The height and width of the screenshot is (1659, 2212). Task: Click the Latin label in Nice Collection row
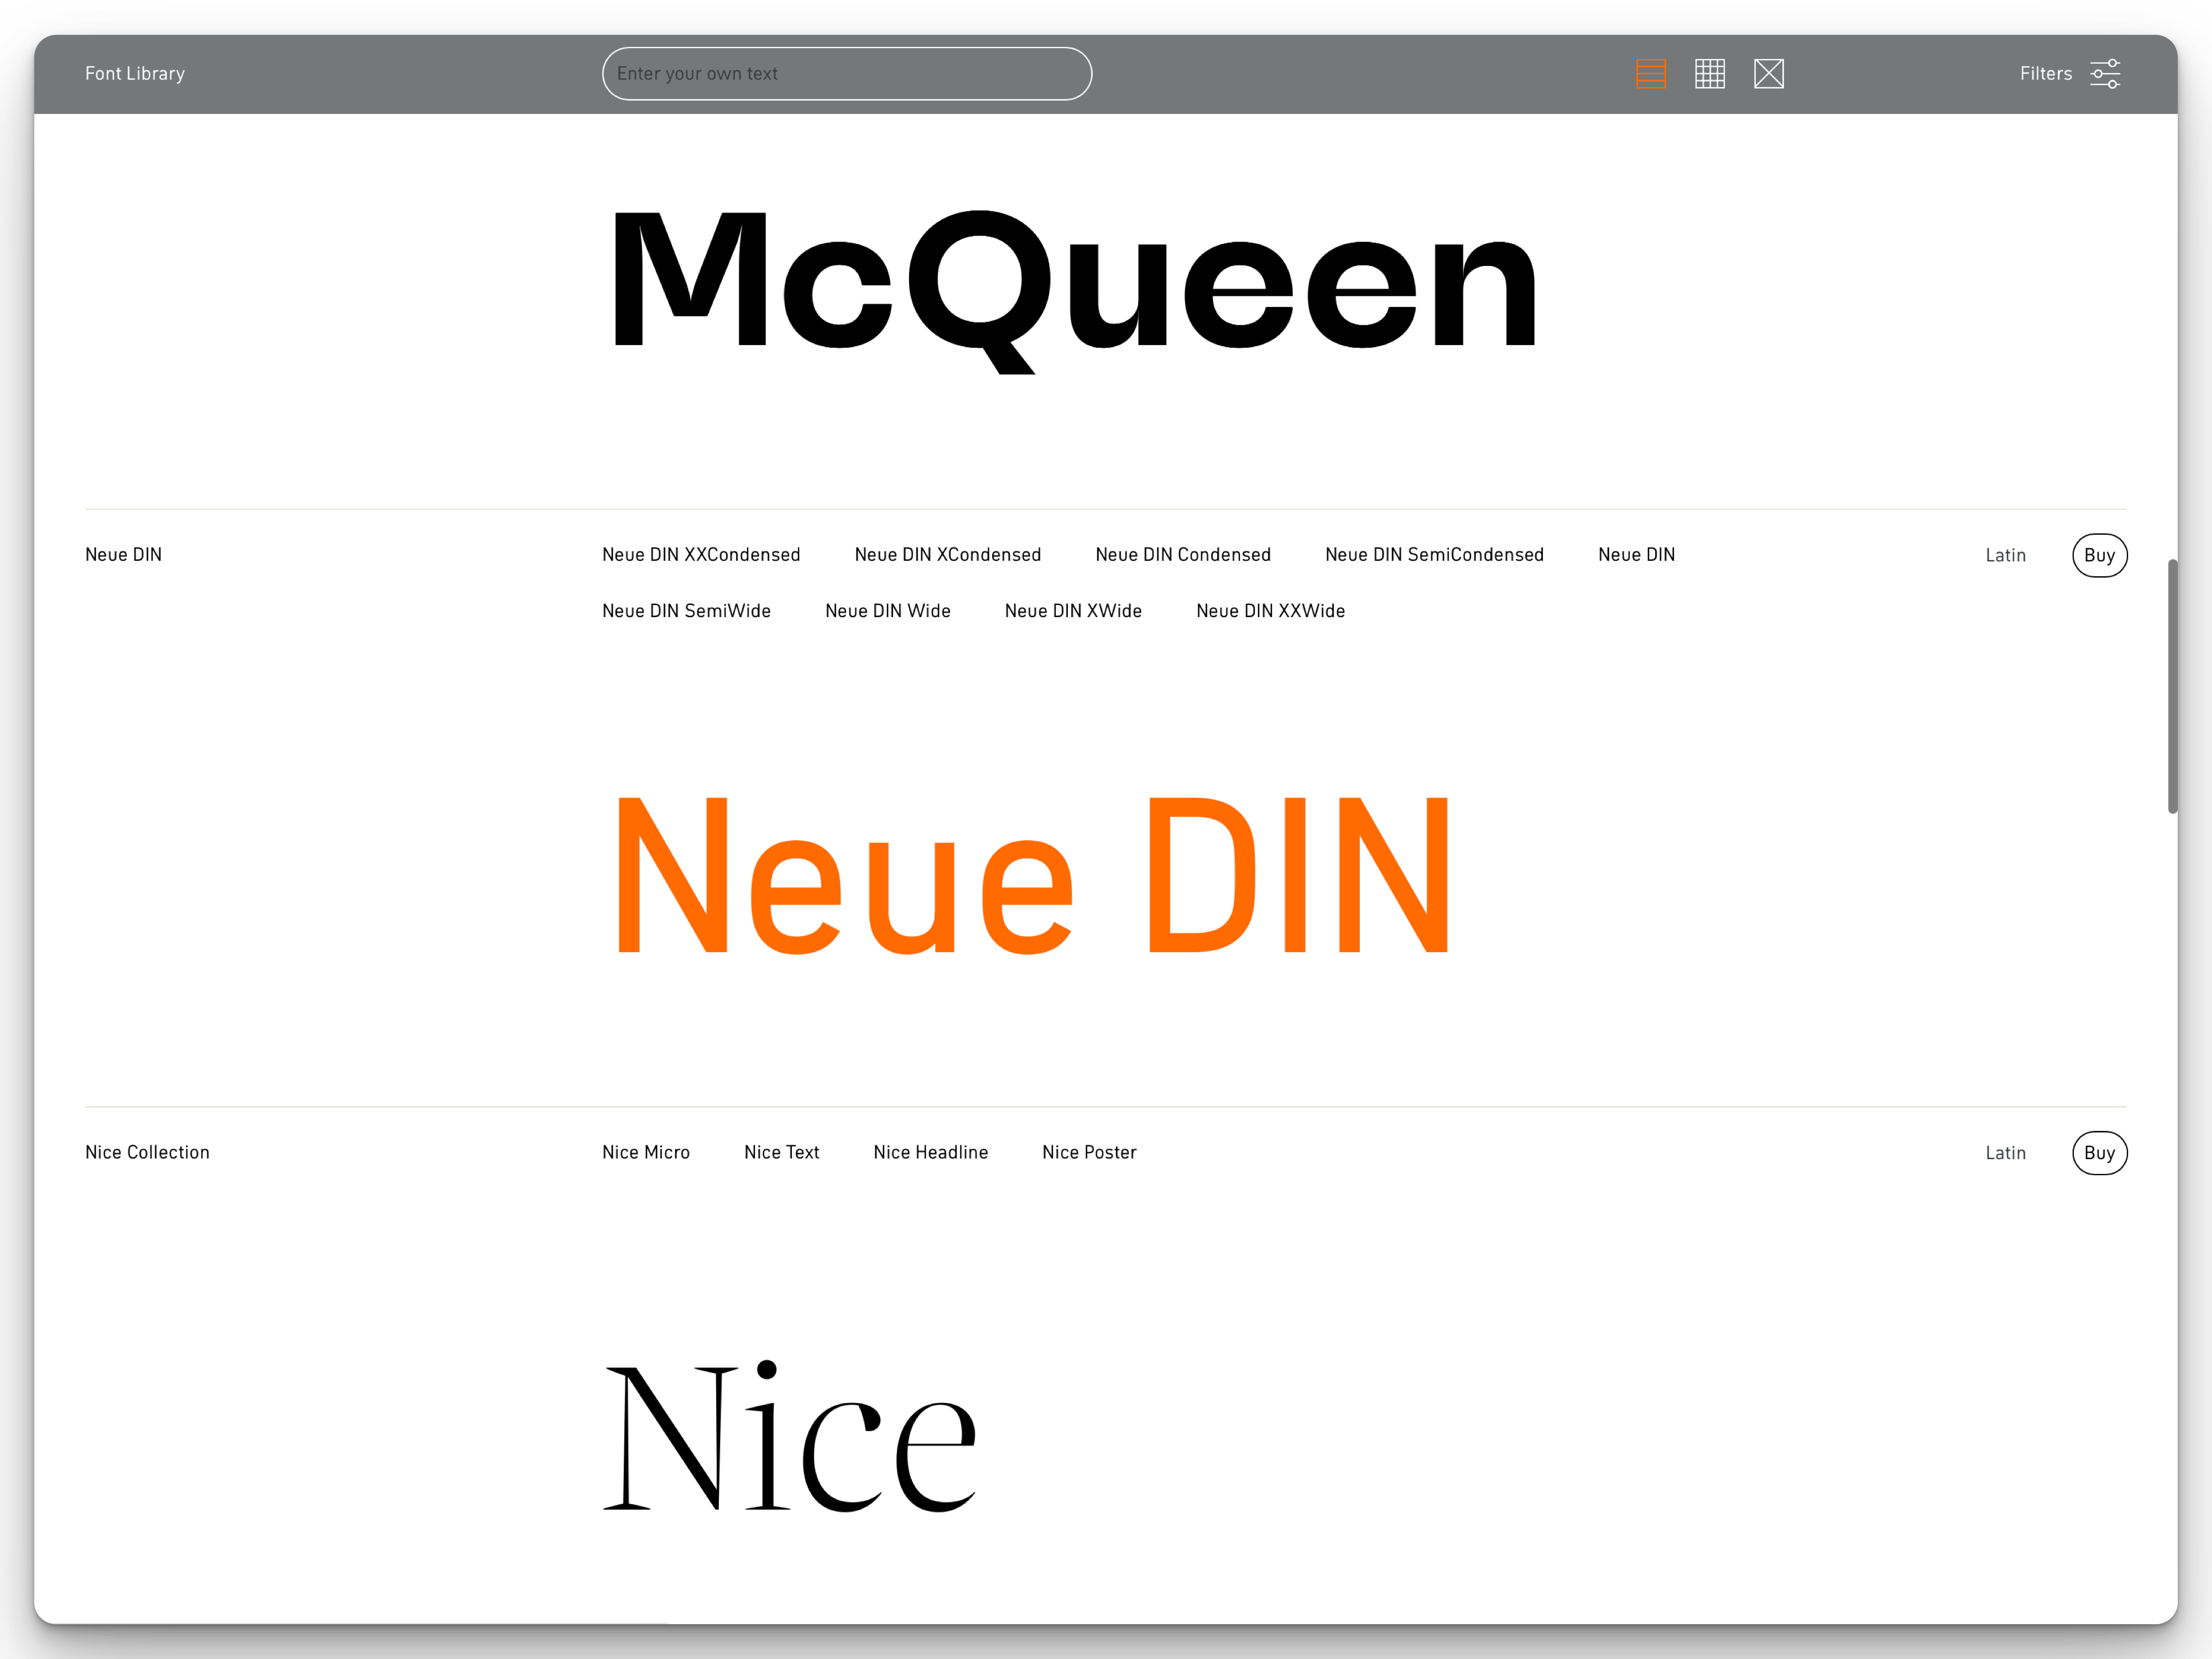coord(2005,1153)
